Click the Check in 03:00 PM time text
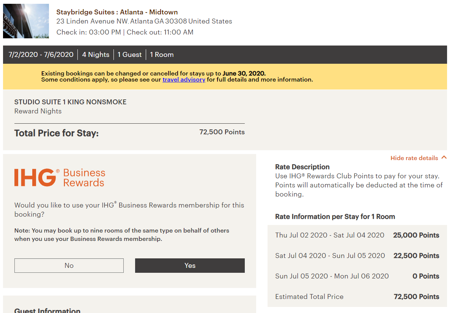 pos(89,32)
